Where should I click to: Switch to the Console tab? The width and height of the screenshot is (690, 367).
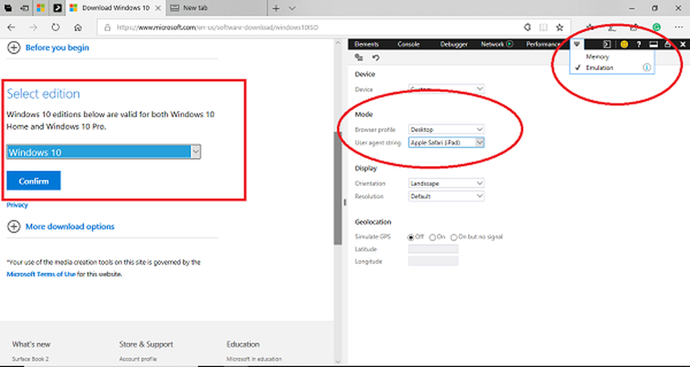(408, 44)
